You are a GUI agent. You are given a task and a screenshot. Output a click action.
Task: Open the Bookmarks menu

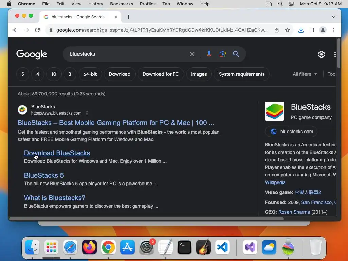click(x=121, y=4)
